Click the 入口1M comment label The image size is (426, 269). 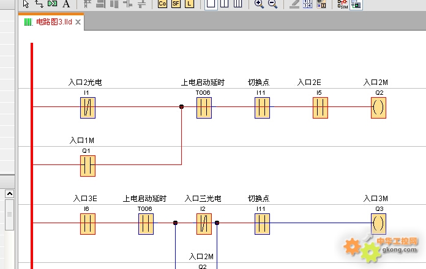click(82, 141)
